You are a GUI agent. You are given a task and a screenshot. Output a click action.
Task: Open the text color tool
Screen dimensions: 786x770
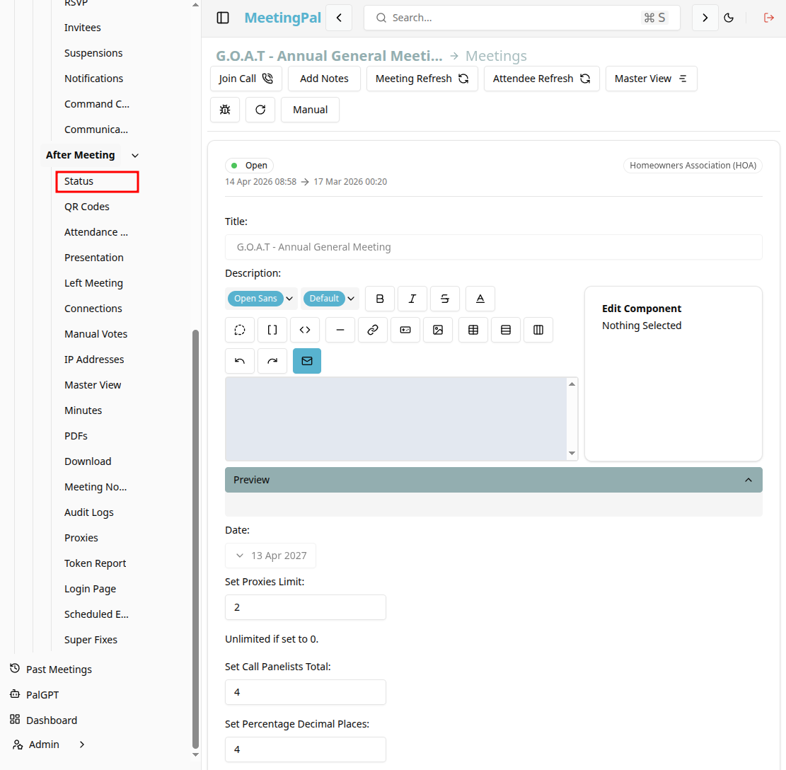pos(480,299)
